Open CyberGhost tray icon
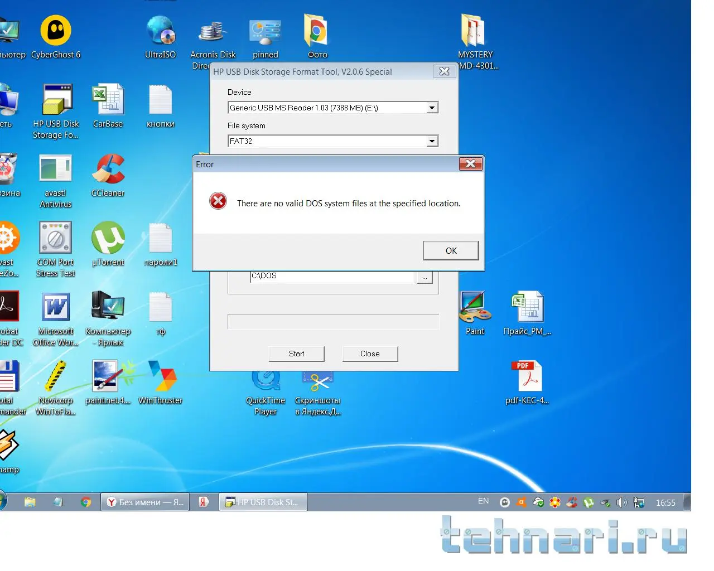The image size is (714, 571). (505, 502)
